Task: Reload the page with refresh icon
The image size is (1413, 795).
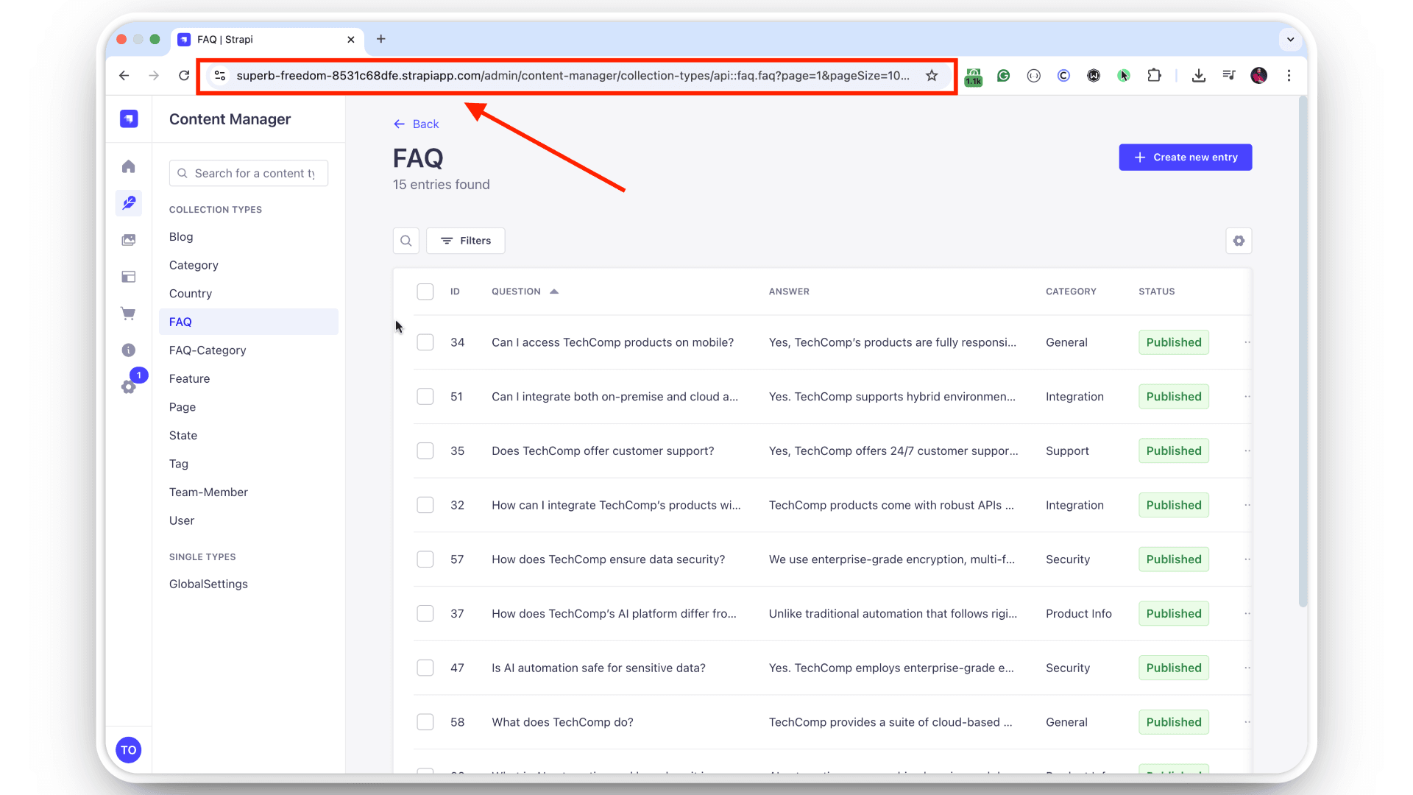Action: (184, 76)
